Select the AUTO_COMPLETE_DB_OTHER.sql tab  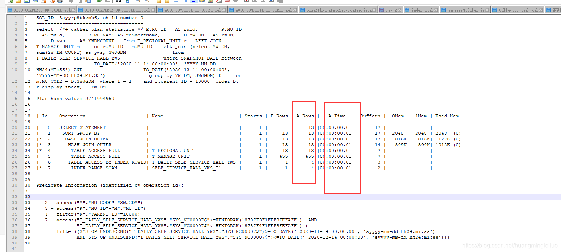coord(192,10)
